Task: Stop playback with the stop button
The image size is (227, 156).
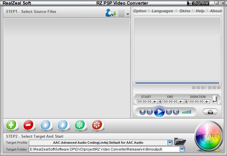Action: [x=143, y=112]
